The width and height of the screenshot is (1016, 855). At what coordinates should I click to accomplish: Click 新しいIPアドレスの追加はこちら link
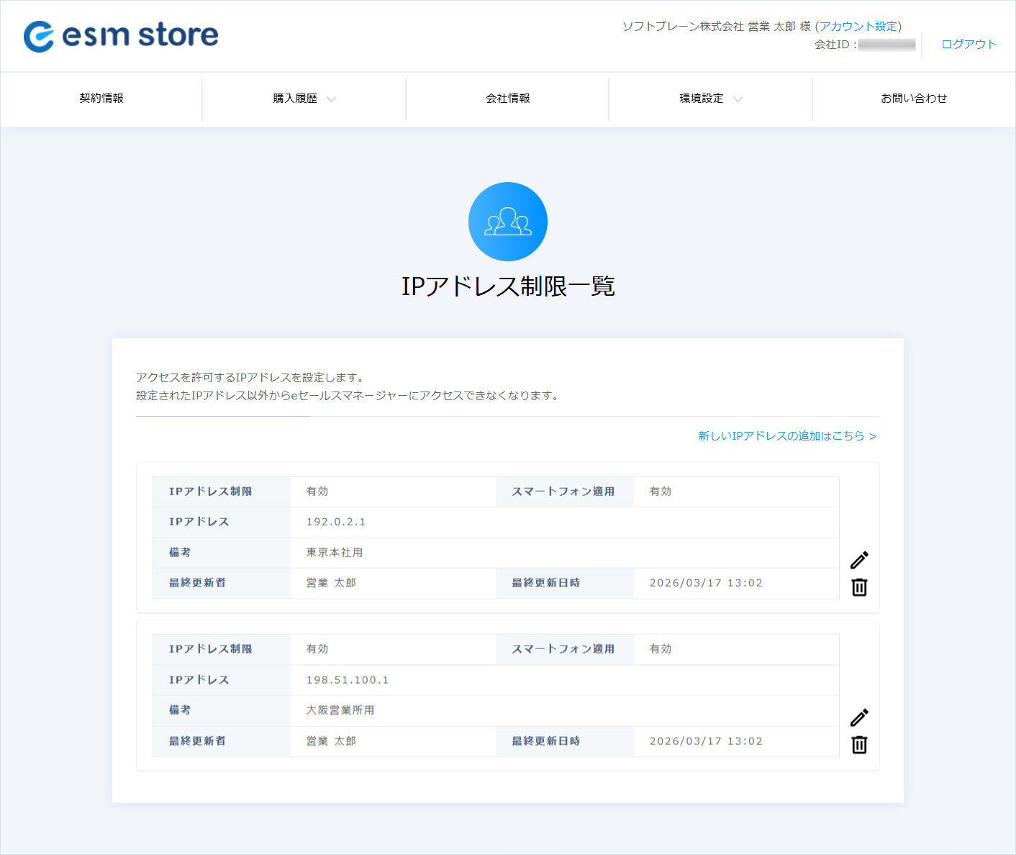(786, 436)
